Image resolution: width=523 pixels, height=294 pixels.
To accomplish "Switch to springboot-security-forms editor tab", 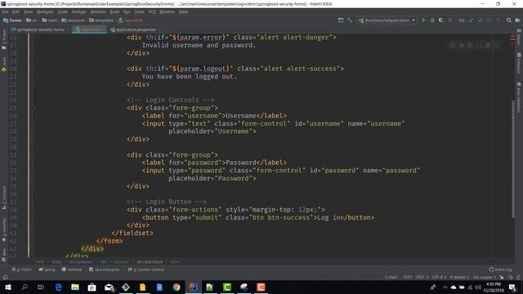I will (x=40, y=29).
